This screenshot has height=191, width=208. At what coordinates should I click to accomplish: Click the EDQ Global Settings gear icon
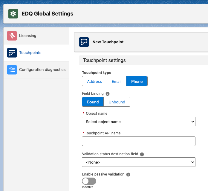(13, 14)
